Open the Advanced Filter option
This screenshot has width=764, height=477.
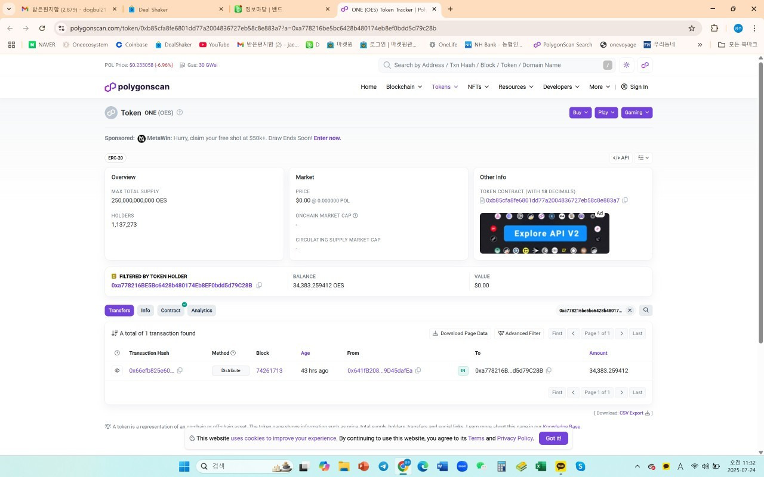[519, 333]
